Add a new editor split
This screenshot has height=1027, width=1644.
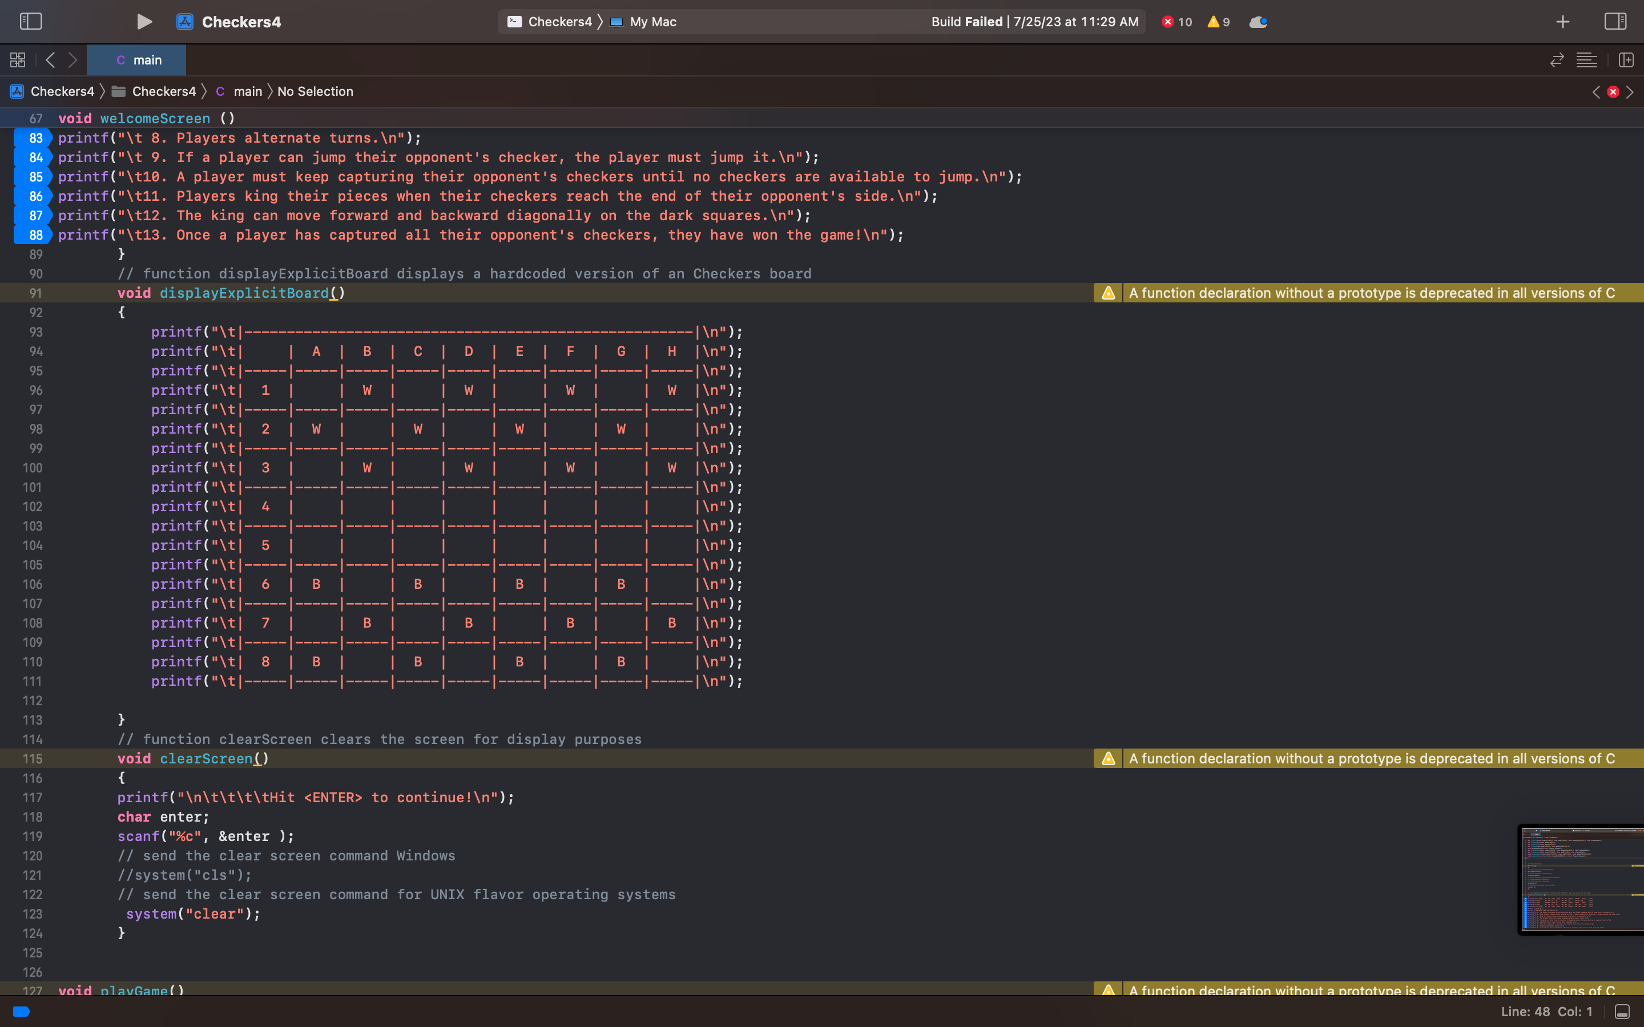click(1626, 60)
